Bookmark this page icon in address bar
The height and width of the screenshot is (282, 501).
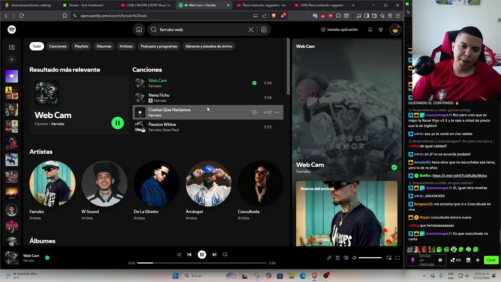[x=65, y=16]
